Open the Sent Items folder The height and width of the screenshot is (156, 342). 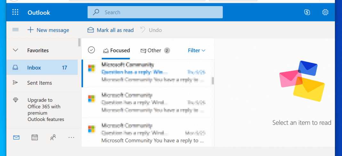tap(42, 82)
